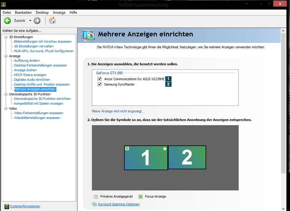Collapse the Video tree node
The height and width of the screenshot is (211, 290).
click(6, 108)
